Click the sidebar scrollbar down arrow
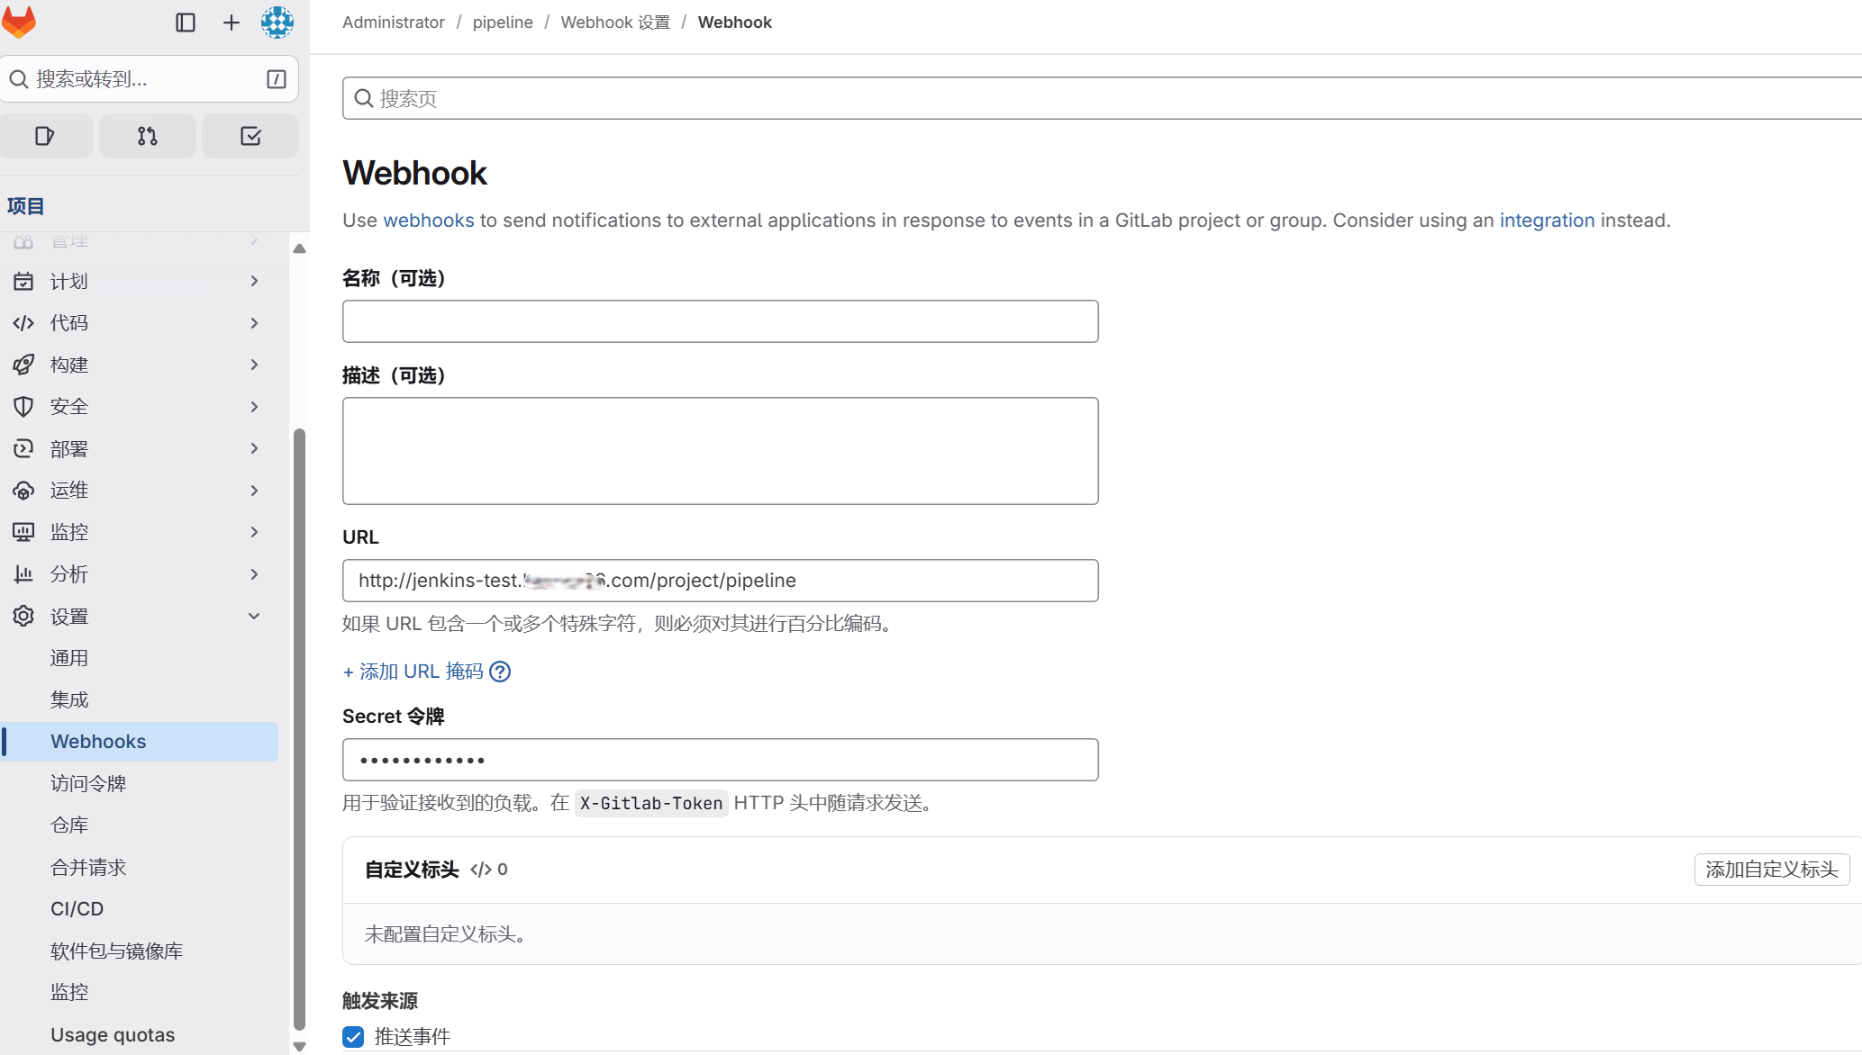Screen dimensions: 1862x1055 [300, 1046]
